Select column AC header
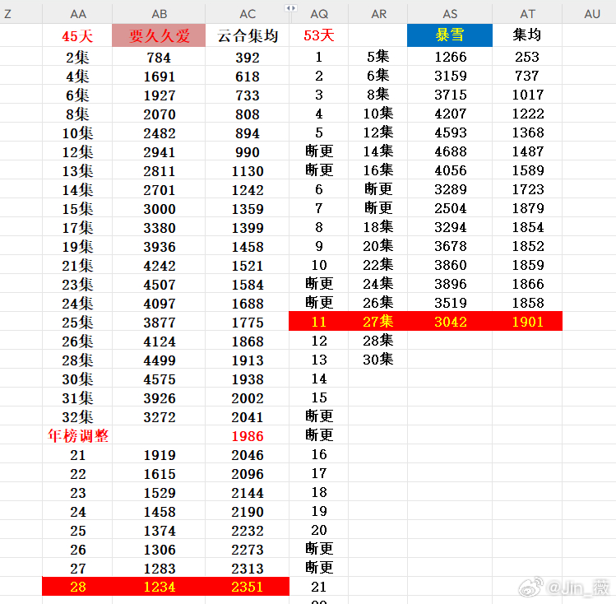616x604 pixels. (247, 14)
